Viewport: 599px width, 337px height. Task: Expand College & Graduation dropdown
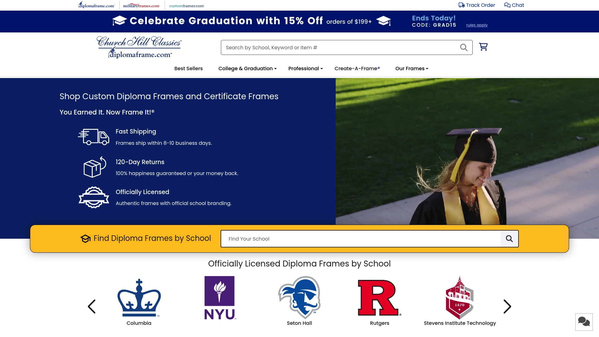point(247,69)
